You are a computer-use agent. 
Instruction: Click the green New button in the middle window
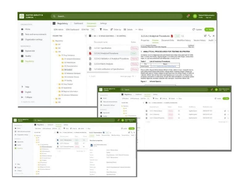[226, 99]
